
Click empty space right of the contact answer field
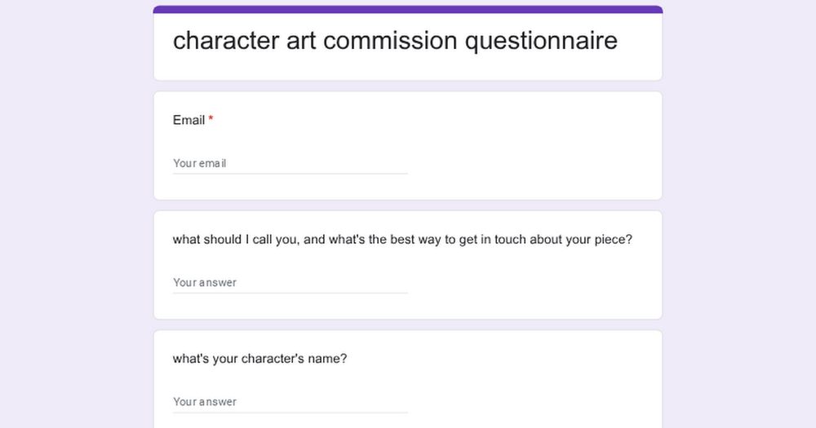(530, 283)
